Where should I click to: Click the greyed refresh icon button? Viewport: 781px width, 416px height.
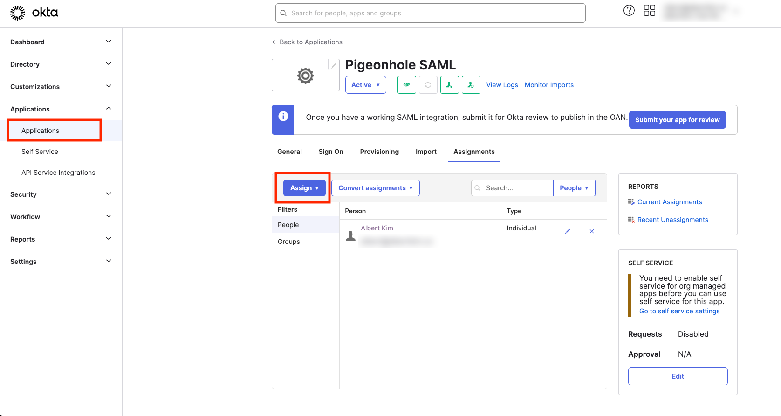428,85
